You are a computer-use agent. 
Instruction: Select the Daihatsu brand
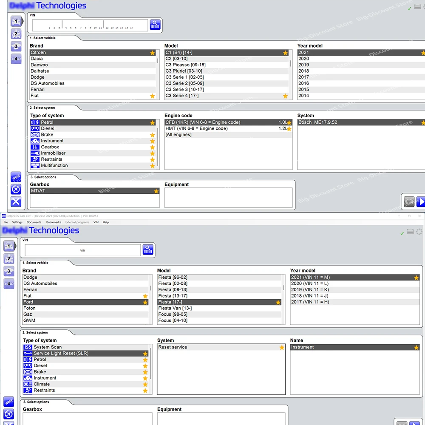(93, 71)
